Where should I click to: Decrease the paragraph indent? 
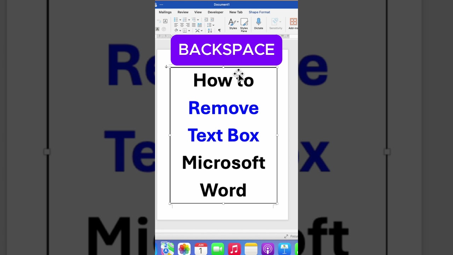point(206,19)
